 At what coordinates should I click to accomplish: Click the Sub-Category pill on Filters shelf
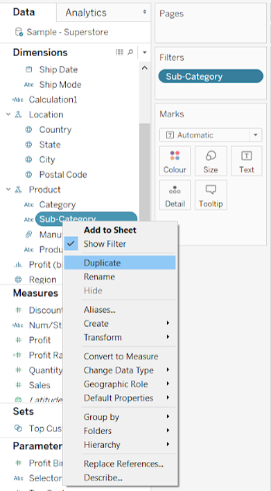pyautogui.click(x=211, y=76)
